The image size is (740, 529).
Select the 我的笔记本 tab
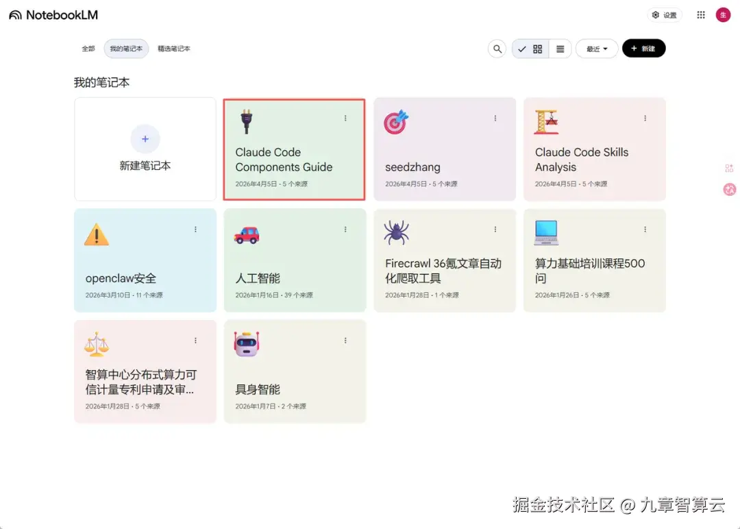pyautogui.click(x=126, y=49)
